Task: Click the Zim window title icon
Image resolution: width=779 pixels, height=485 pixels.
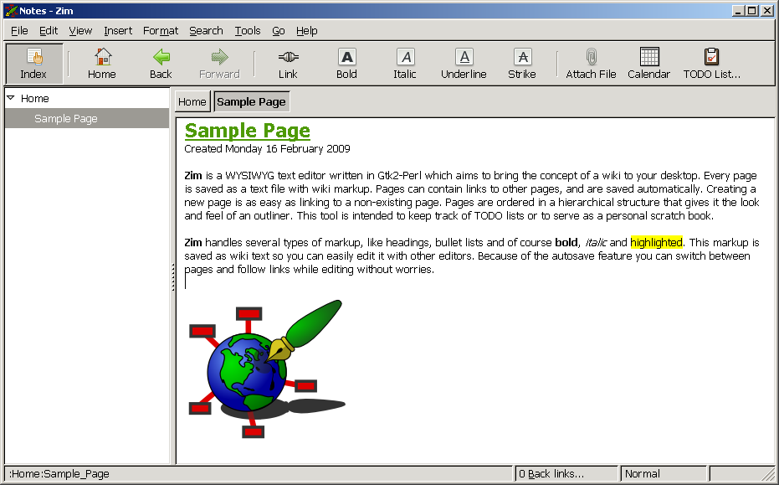Action: tap(11, 10)
